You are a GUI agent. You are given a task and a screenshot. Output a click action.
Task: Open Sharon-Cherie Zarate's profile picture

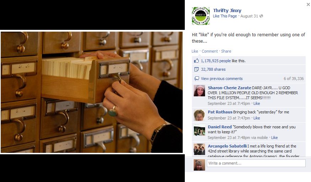(x=199, y=91)
